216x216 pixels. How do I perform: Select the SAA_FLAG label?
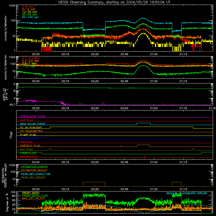click(x=26, y=142)
